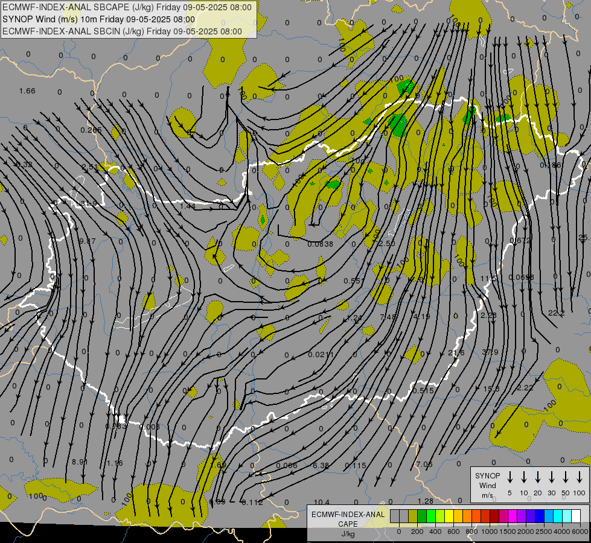Click the map value 0.672
591x543 pixels.
520,240
